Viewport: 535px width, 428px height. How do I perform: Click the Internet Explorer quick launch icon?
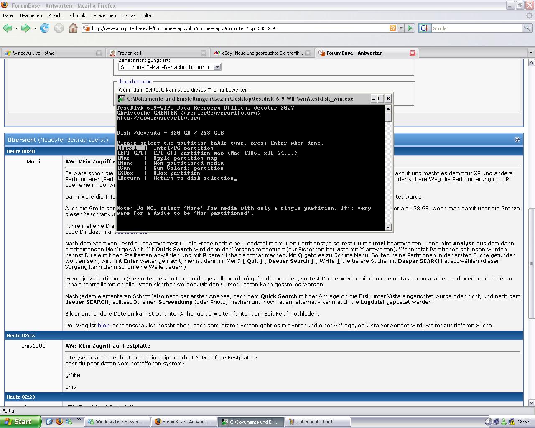49,422
